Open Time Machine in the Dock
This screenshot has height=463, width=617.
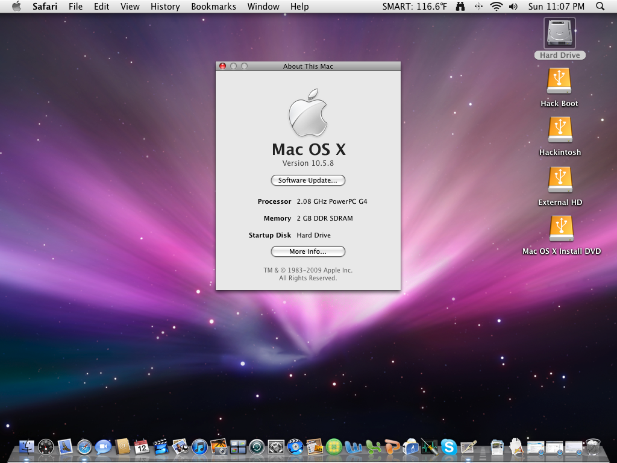257,447
